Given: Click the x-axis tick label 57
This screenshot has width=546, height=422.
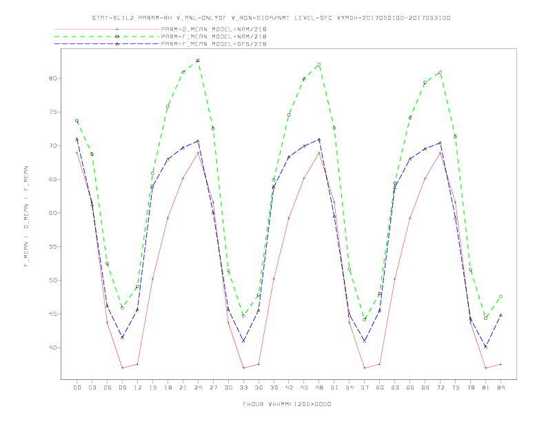Looking at the screenshot, I should (x=365, y=388).
